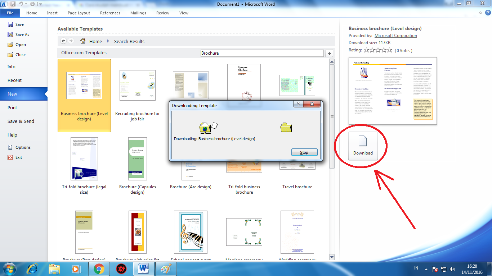The image size is (492, 276).
Task: Click the Download button
Action: [x=363, y=146]
